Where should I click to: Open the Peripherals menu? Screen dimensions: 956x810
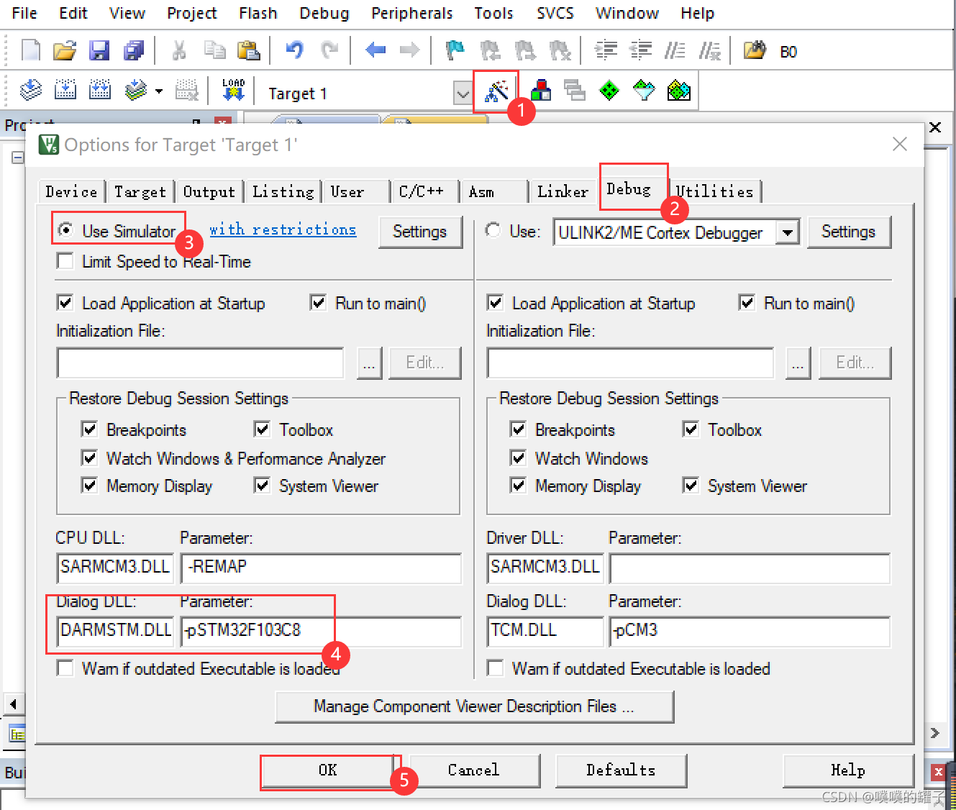412,13
